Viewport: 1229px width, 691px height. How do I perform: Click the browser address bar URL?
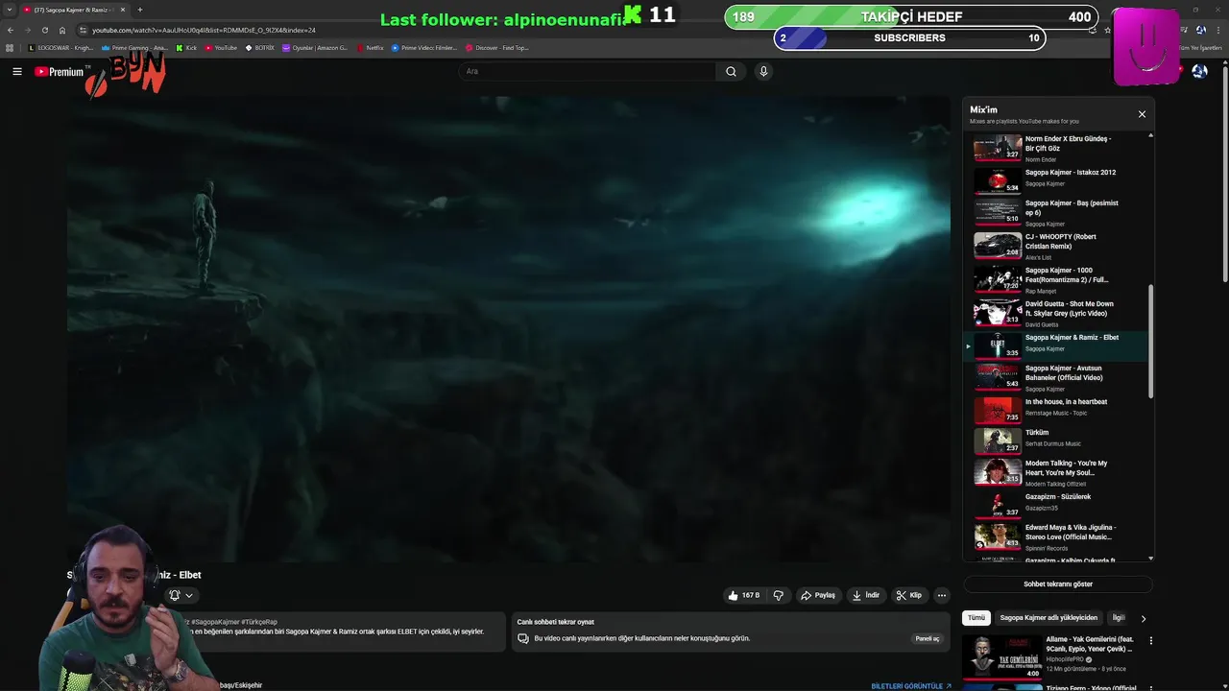coord(204,30)
